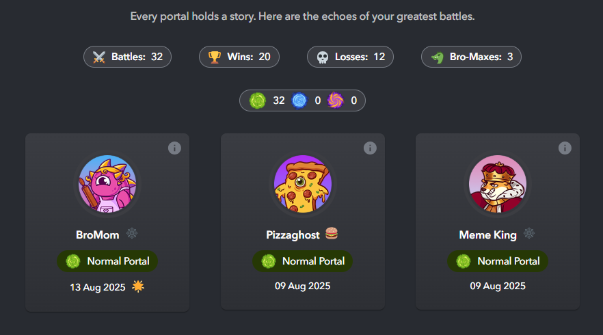Click the web icon beside Meme King
The width and height of the screenshot is (603, 335).
click(529, 234)
